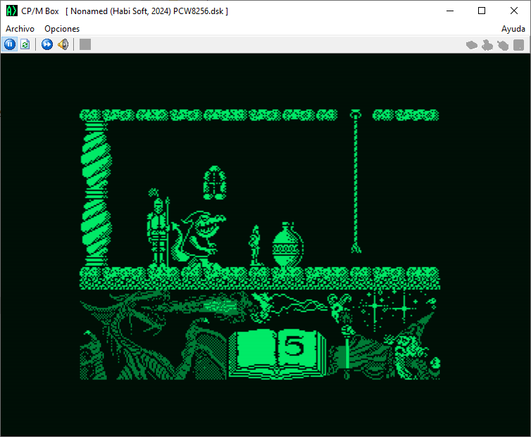Maximize the CP/M Box window

pos(482,11)
